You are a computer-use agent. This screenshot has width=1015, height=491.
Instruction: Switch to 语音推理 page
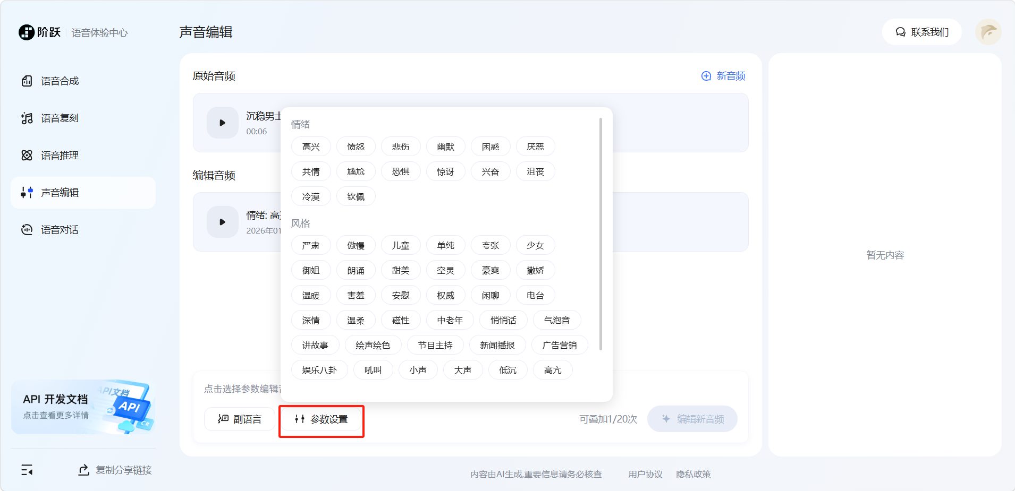[x=60, y=156]
